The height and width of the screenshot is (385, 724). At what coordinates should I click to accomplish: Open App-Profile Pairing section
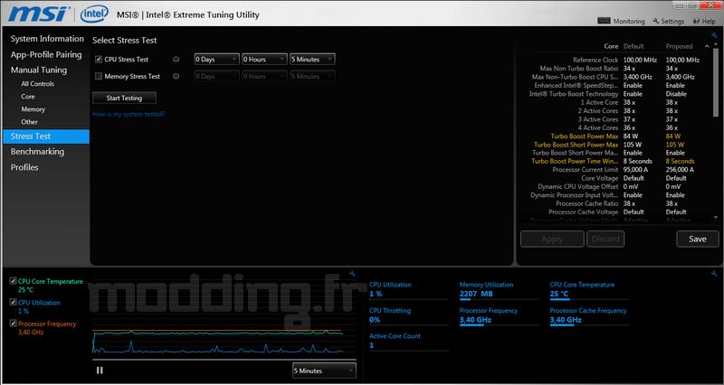coord(46,54)
